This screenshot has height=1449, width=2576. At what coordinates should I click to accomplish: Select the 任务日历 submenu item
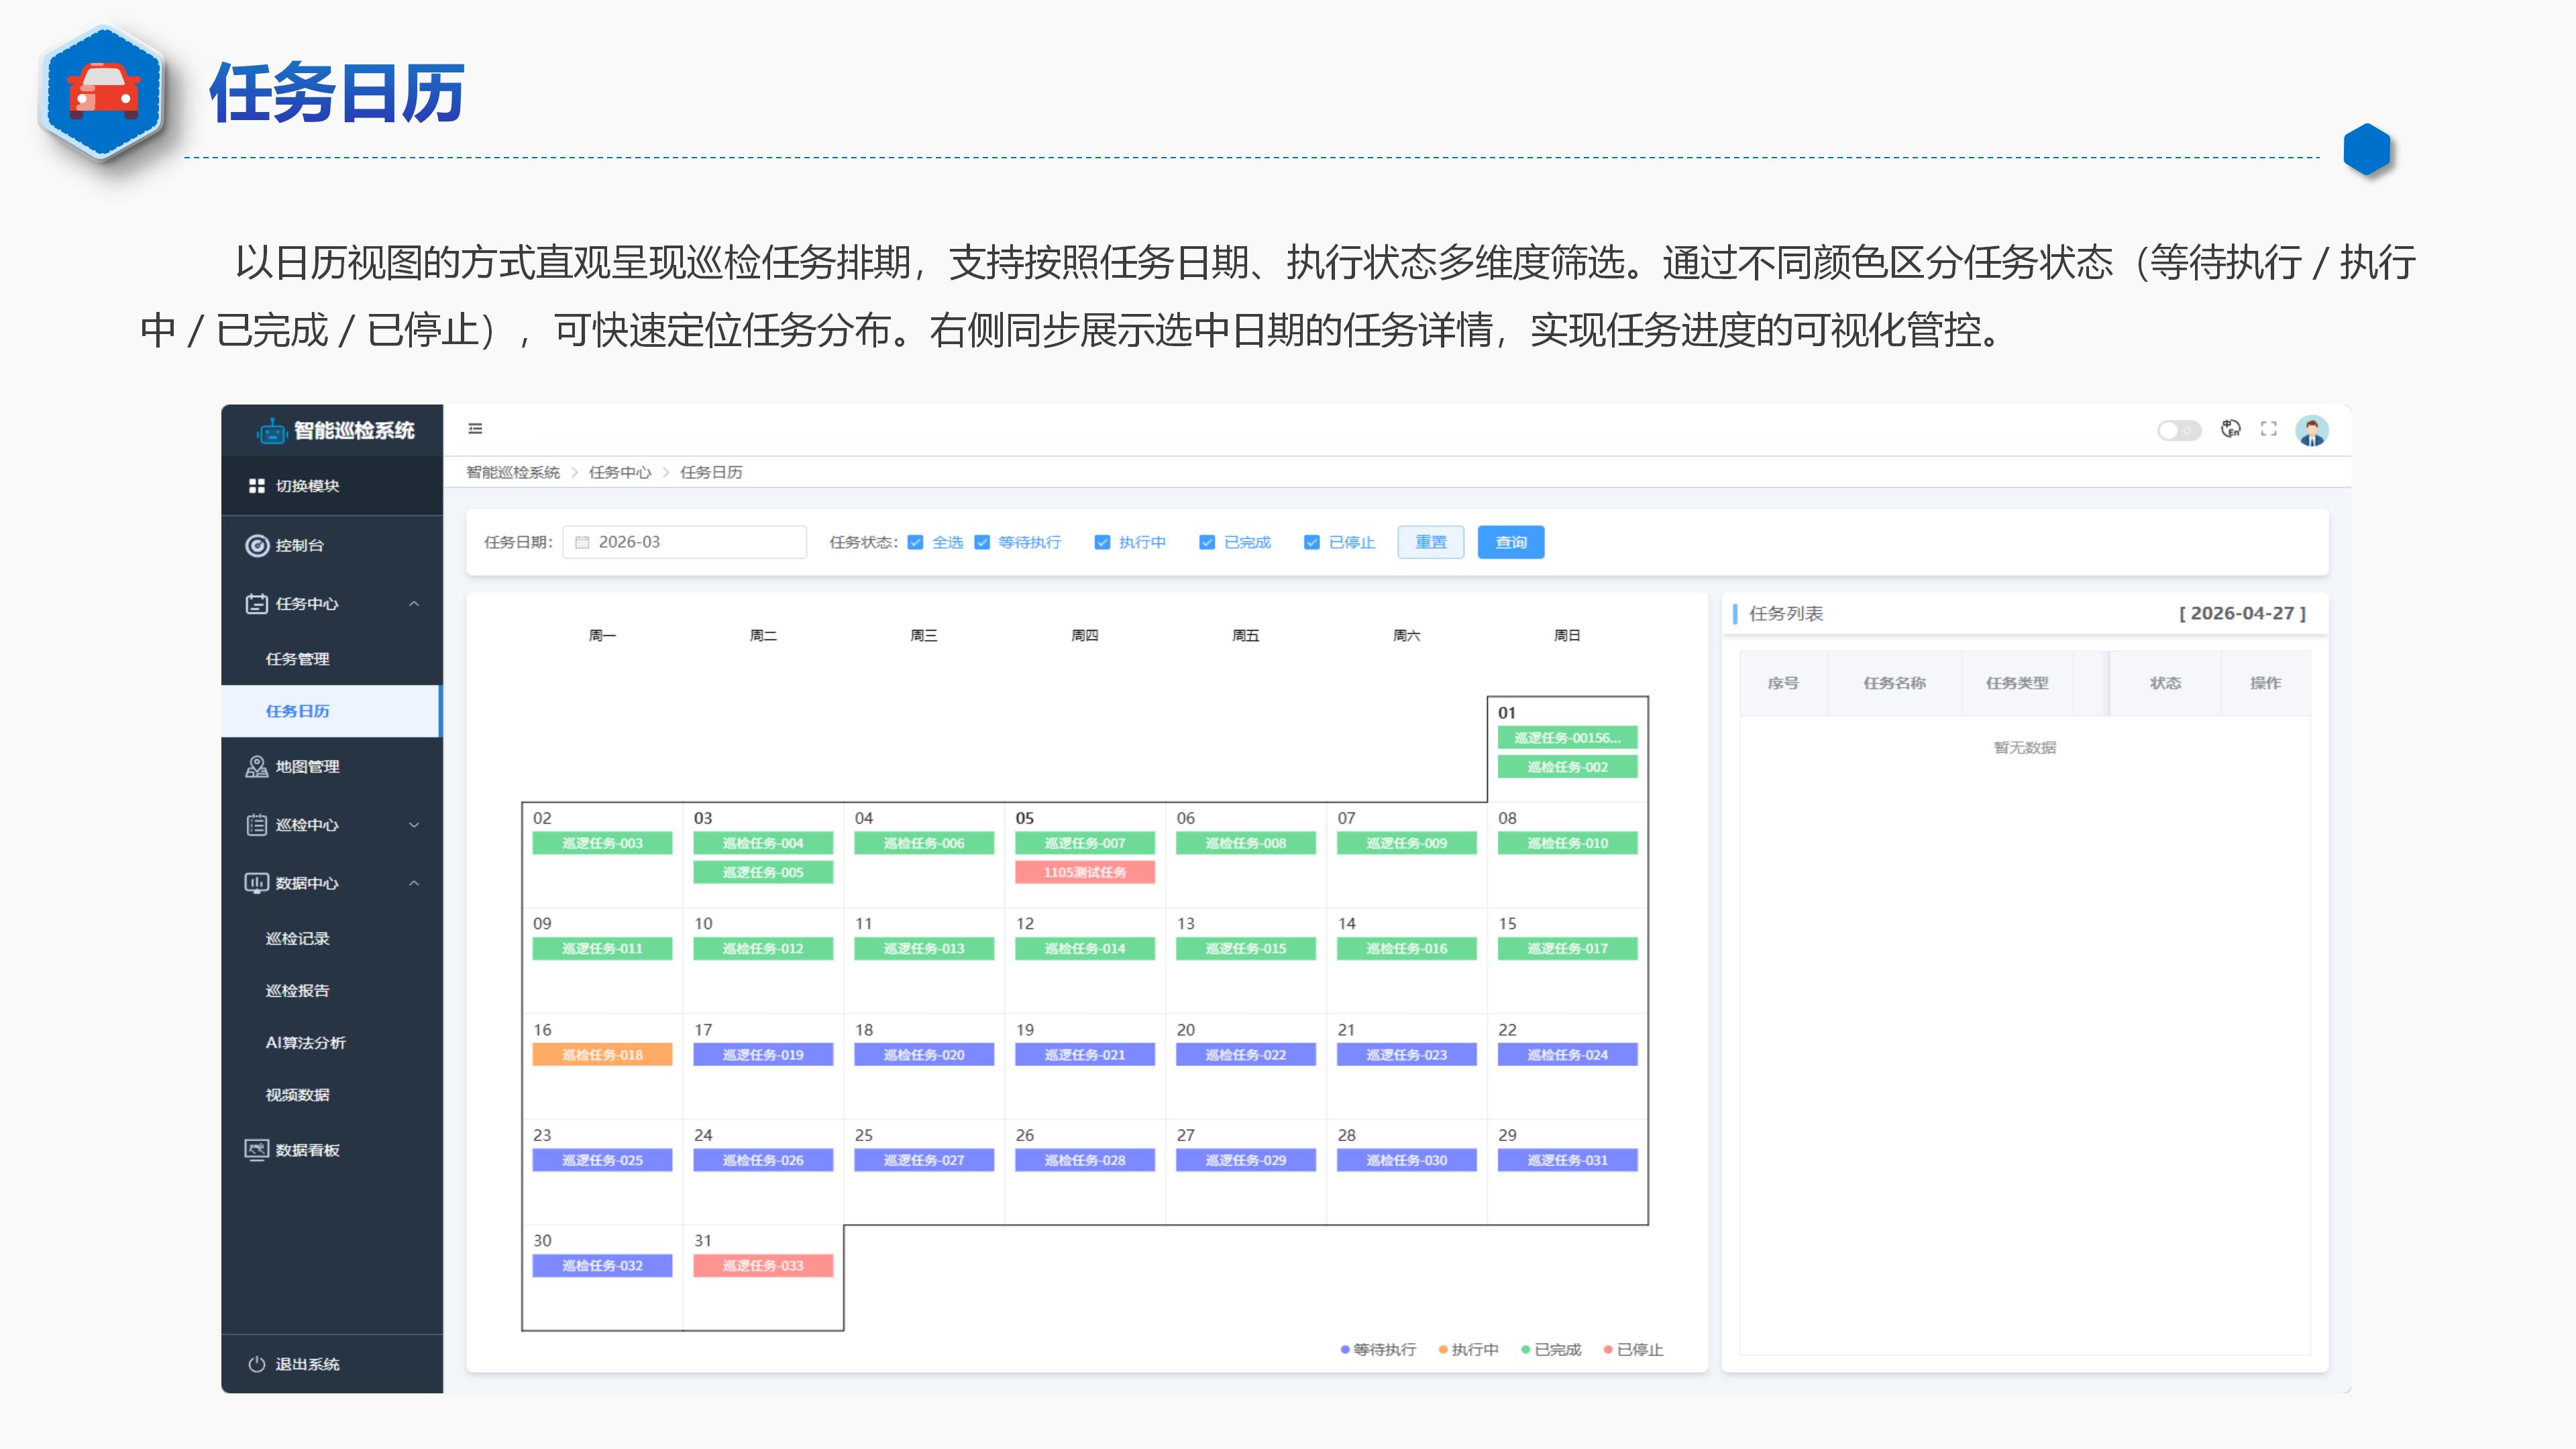332,711
